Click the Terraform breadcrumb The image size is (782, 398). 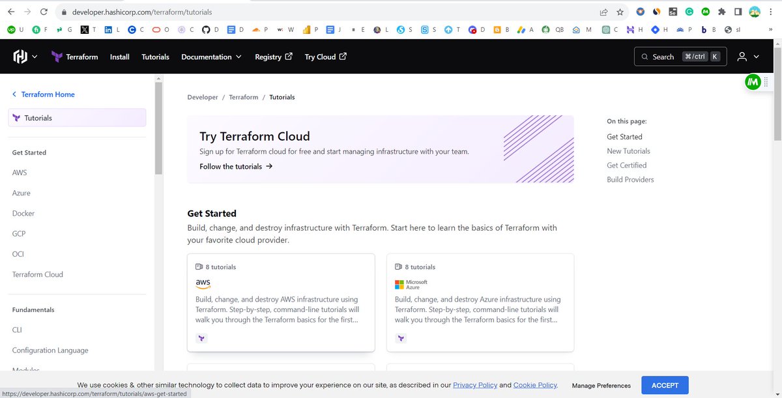coord(244,97)
